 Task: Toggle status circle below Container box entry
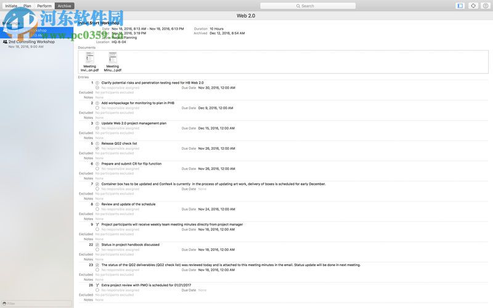point(97,189)
